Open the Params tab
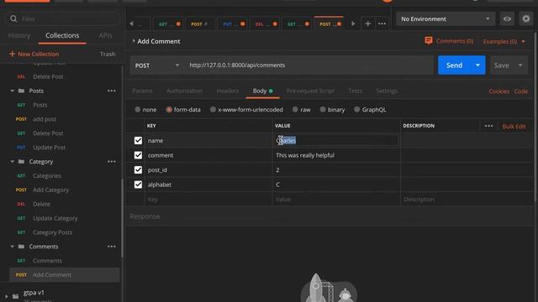This screenshot has width=538, height=302. pyautogui.click(x=142, y=91)
